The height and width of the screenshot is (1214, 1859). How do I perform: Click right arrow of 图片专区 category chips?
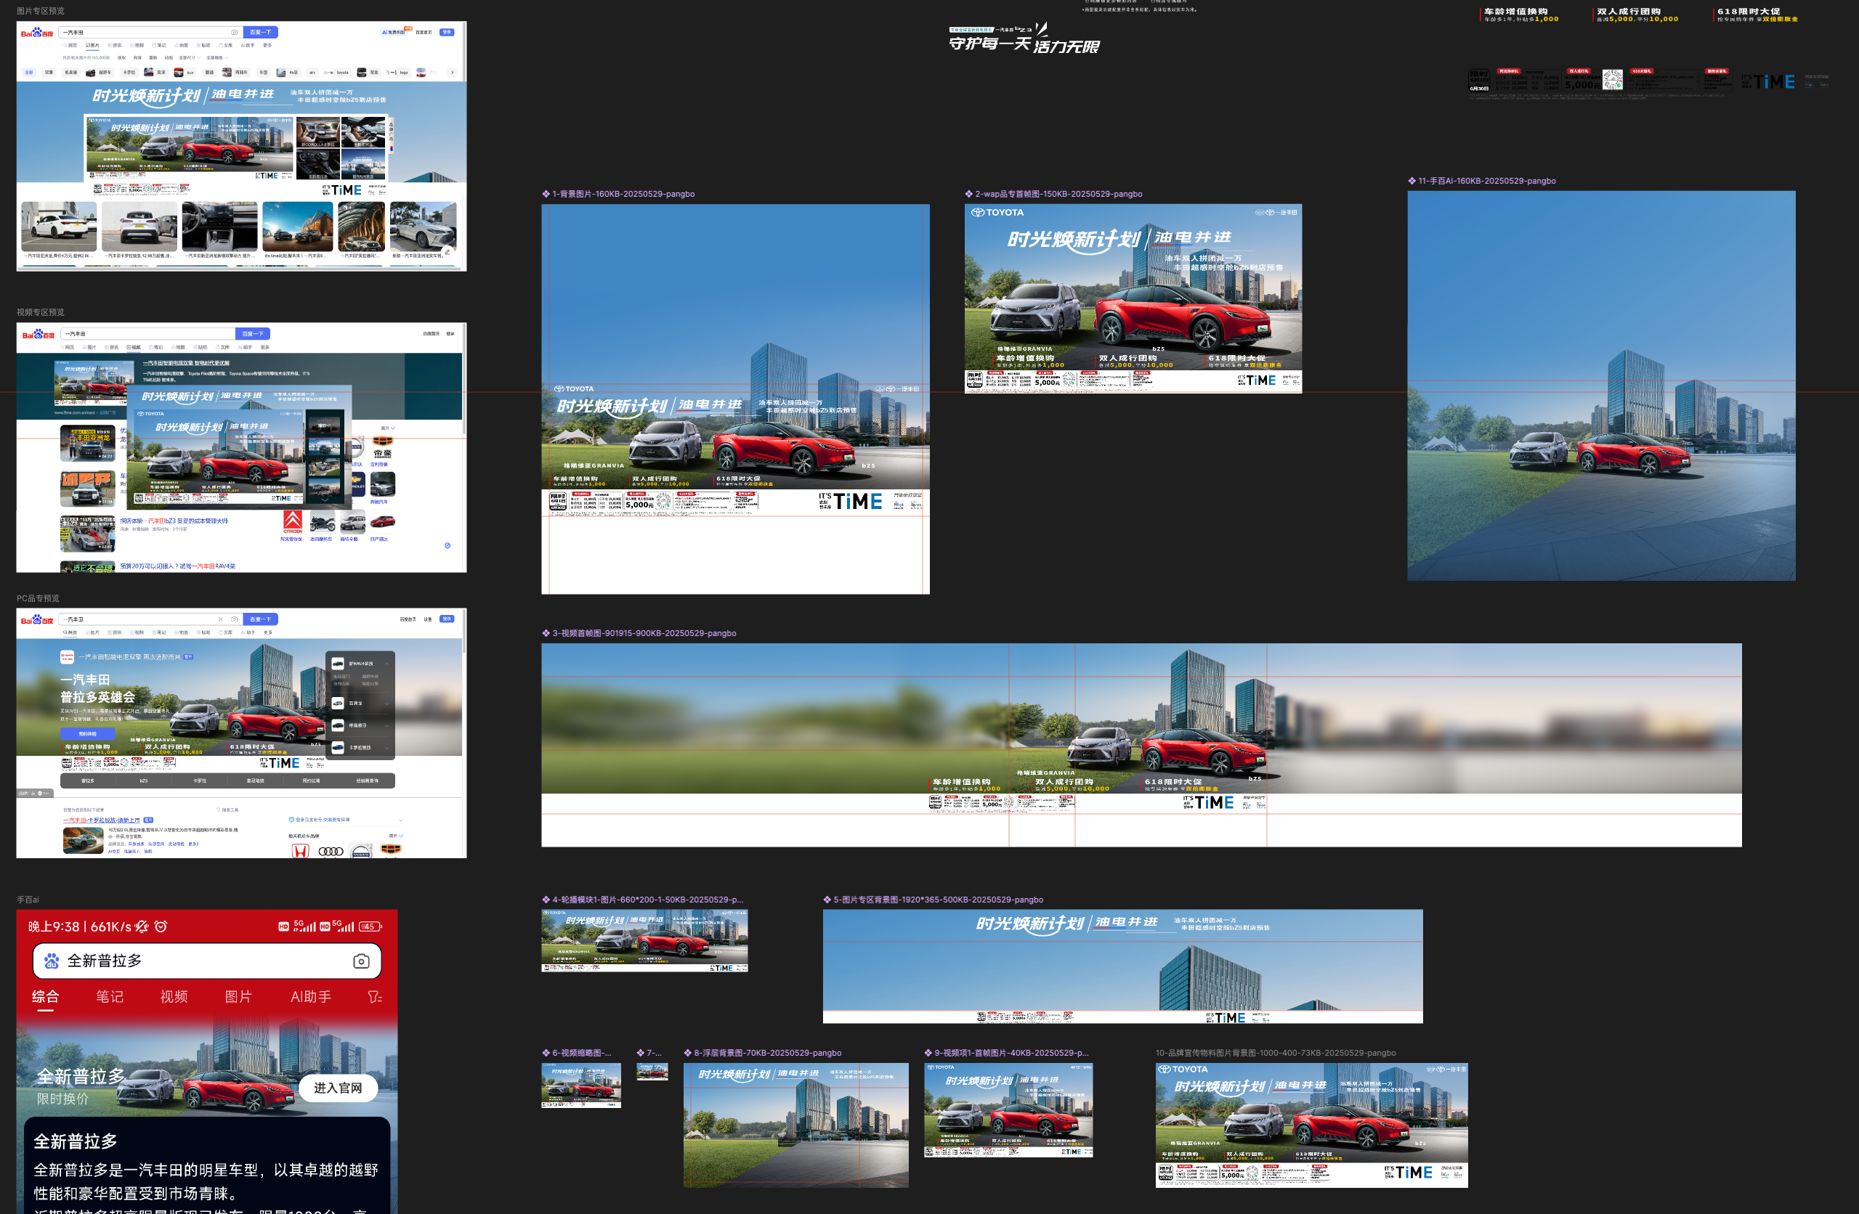(453, 73)
